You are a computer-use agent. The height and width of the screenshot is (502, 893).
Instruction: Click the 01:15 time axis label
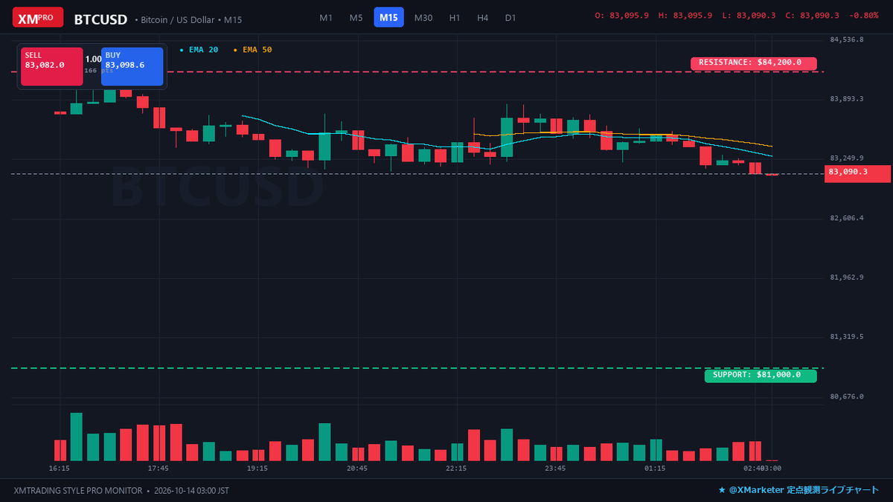655,469
